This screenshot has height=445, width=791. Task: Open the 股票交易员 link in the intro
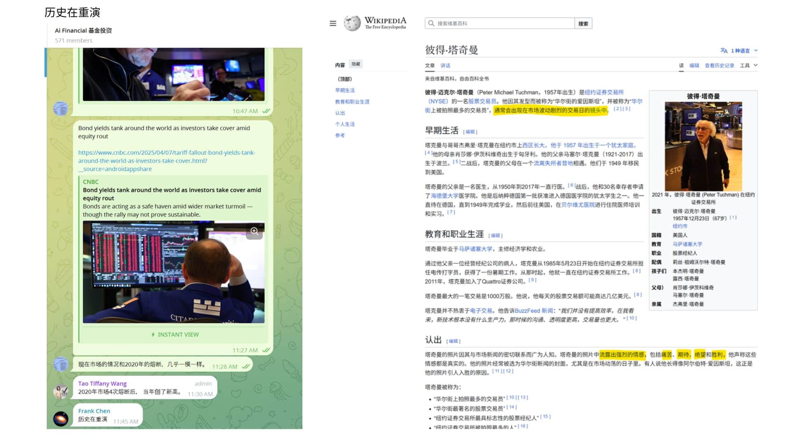(x=482, y=101)
